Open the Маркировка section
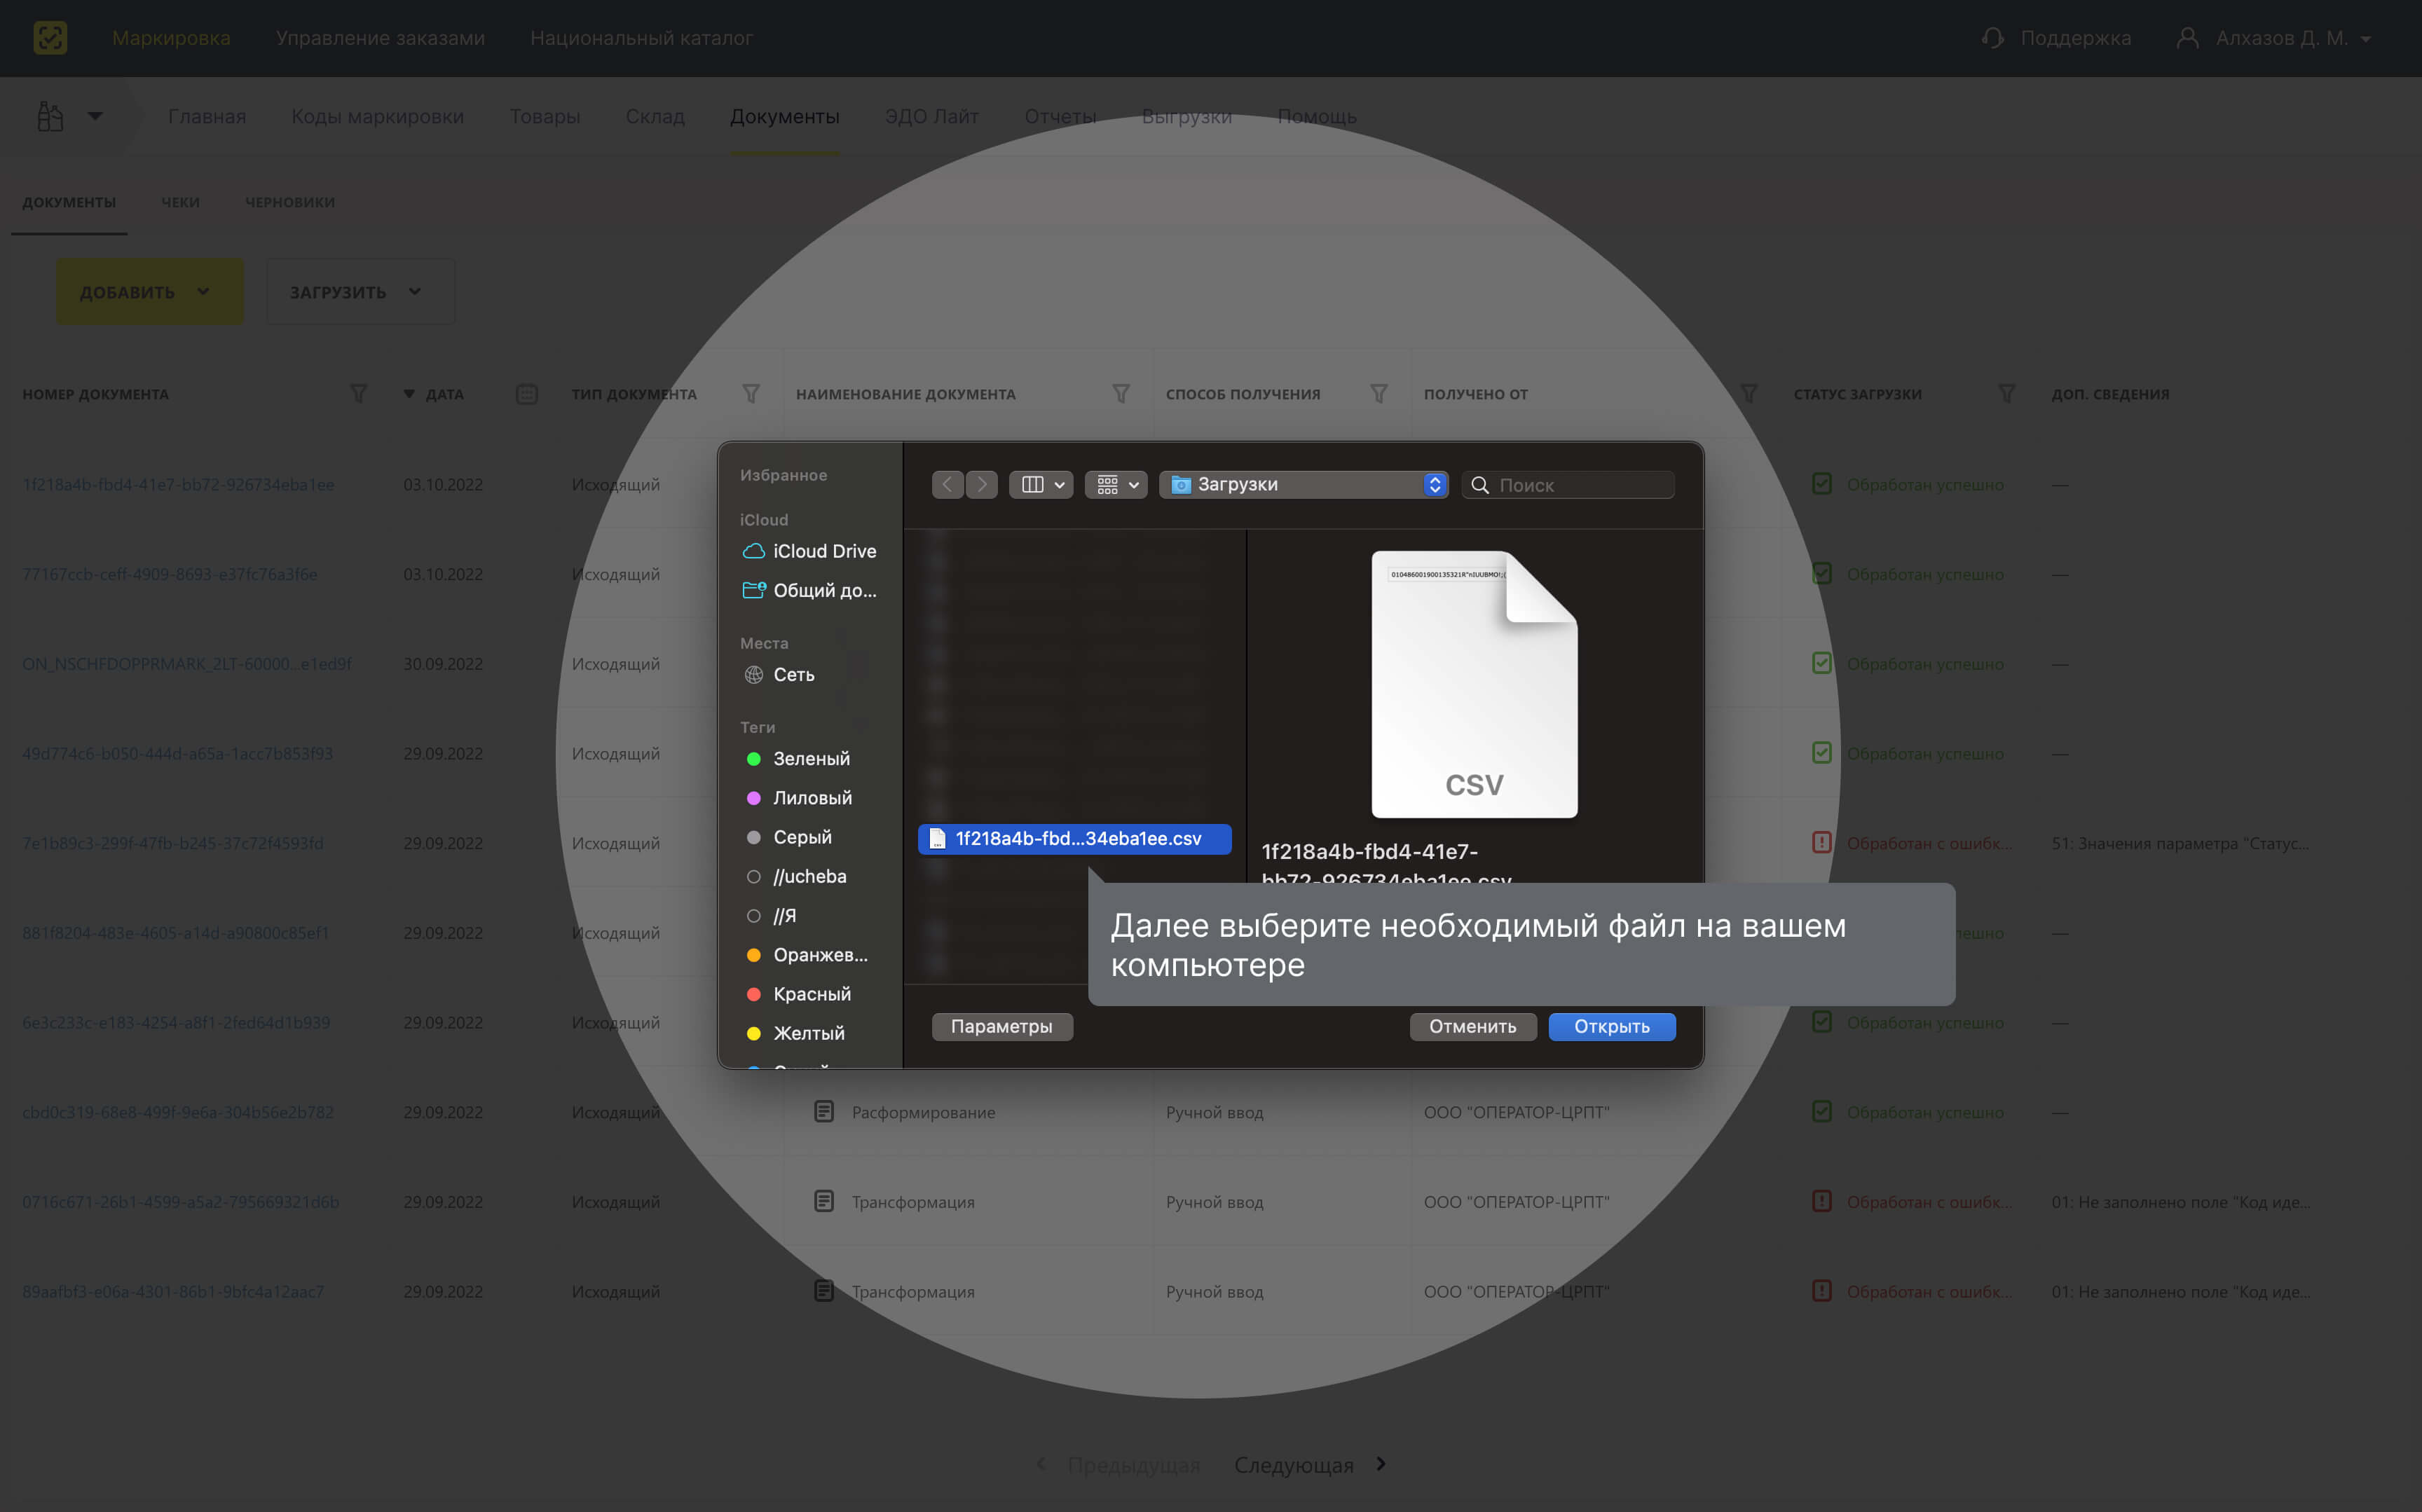This screenshot has height=1512, width=2422. pos(171,38)
